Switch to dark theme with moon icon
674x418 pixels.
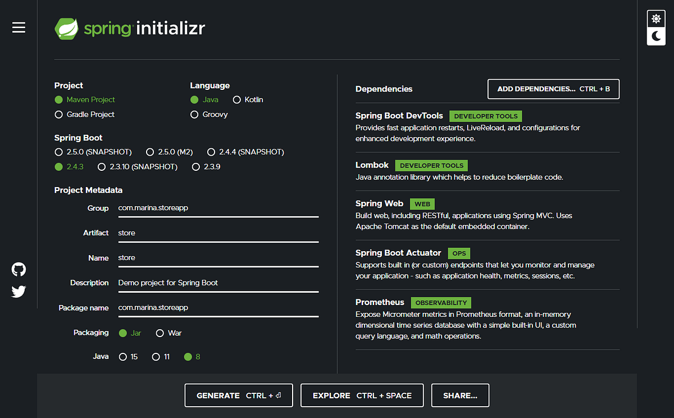click(656, 37)
